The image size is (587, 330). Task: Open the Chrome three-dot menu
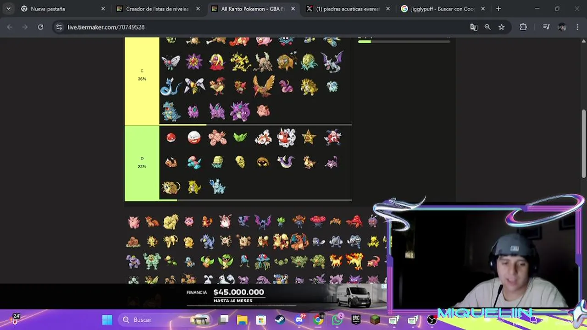(577, 27)
